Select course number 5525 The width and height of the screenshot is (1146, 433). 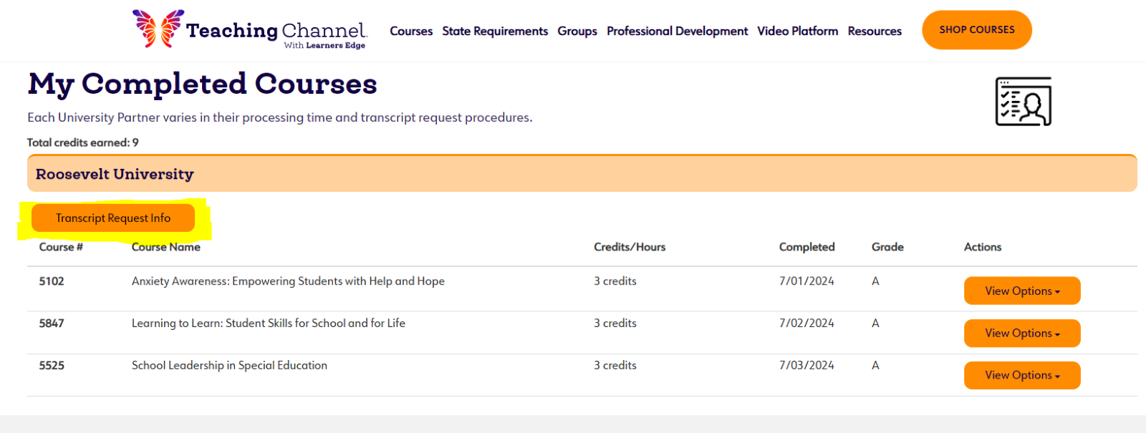point(52,366)
